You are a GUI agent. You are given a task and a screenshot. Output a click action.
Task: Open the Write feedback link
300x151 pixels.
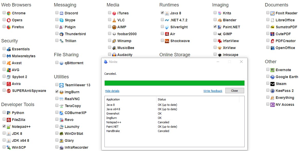(x=213, y=91)
